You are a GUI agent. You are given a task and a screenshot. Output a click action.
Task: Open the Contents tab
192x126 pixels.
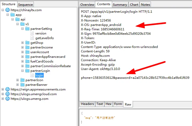[104, 4]
